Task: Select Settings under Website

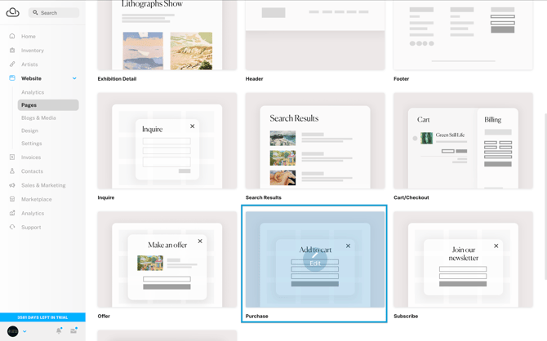Action: click(x=31, y=144)
